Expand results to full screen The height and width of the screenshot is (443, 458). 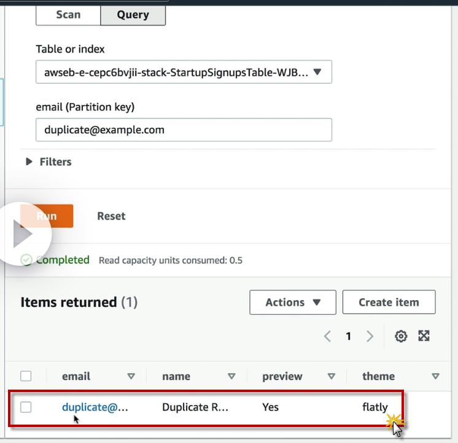424,336
